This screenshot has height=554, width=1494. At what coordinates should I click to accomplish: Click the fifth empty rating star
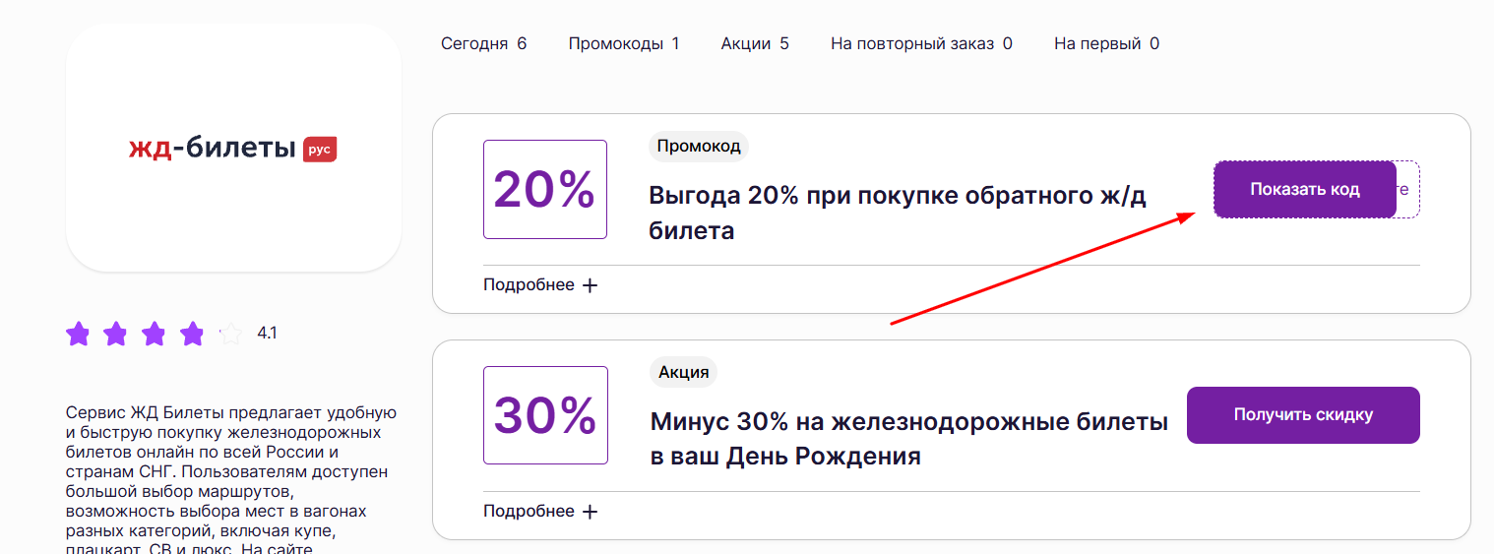click(230, 335)
